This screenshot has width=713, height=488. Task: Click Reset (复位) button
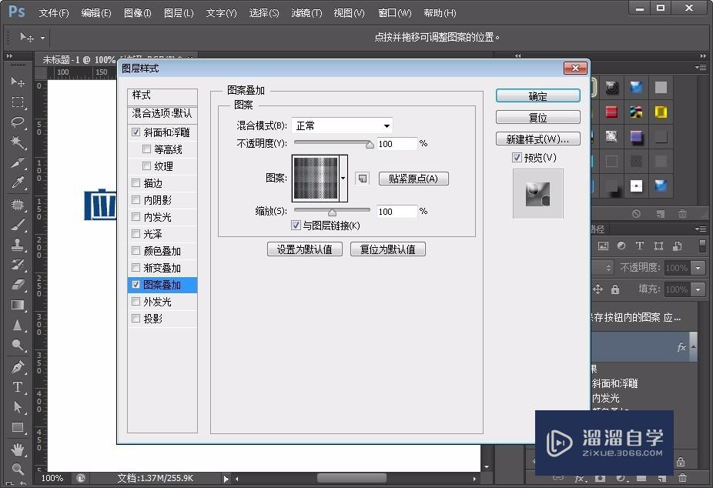point(538,117)
